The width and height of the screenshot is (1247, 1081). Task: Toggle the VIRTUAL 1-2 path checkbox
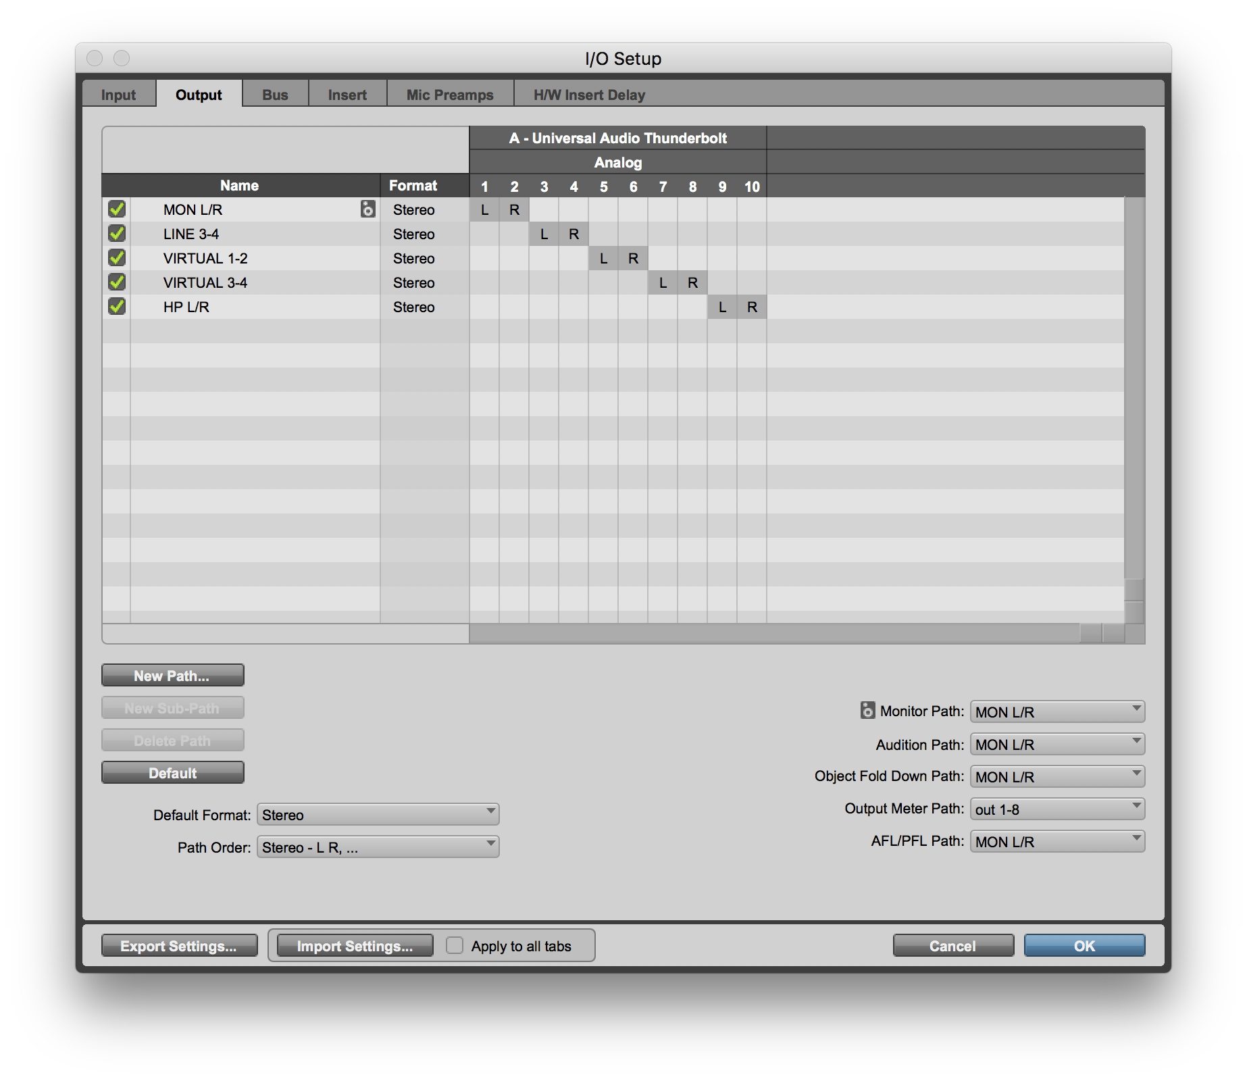click(116, 259)
